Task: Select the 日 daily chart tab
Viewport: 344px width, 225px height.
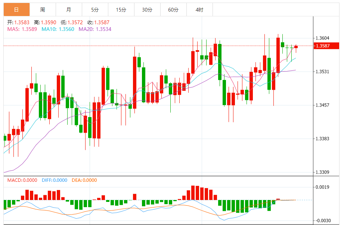Action: click(x=16, y=10)
